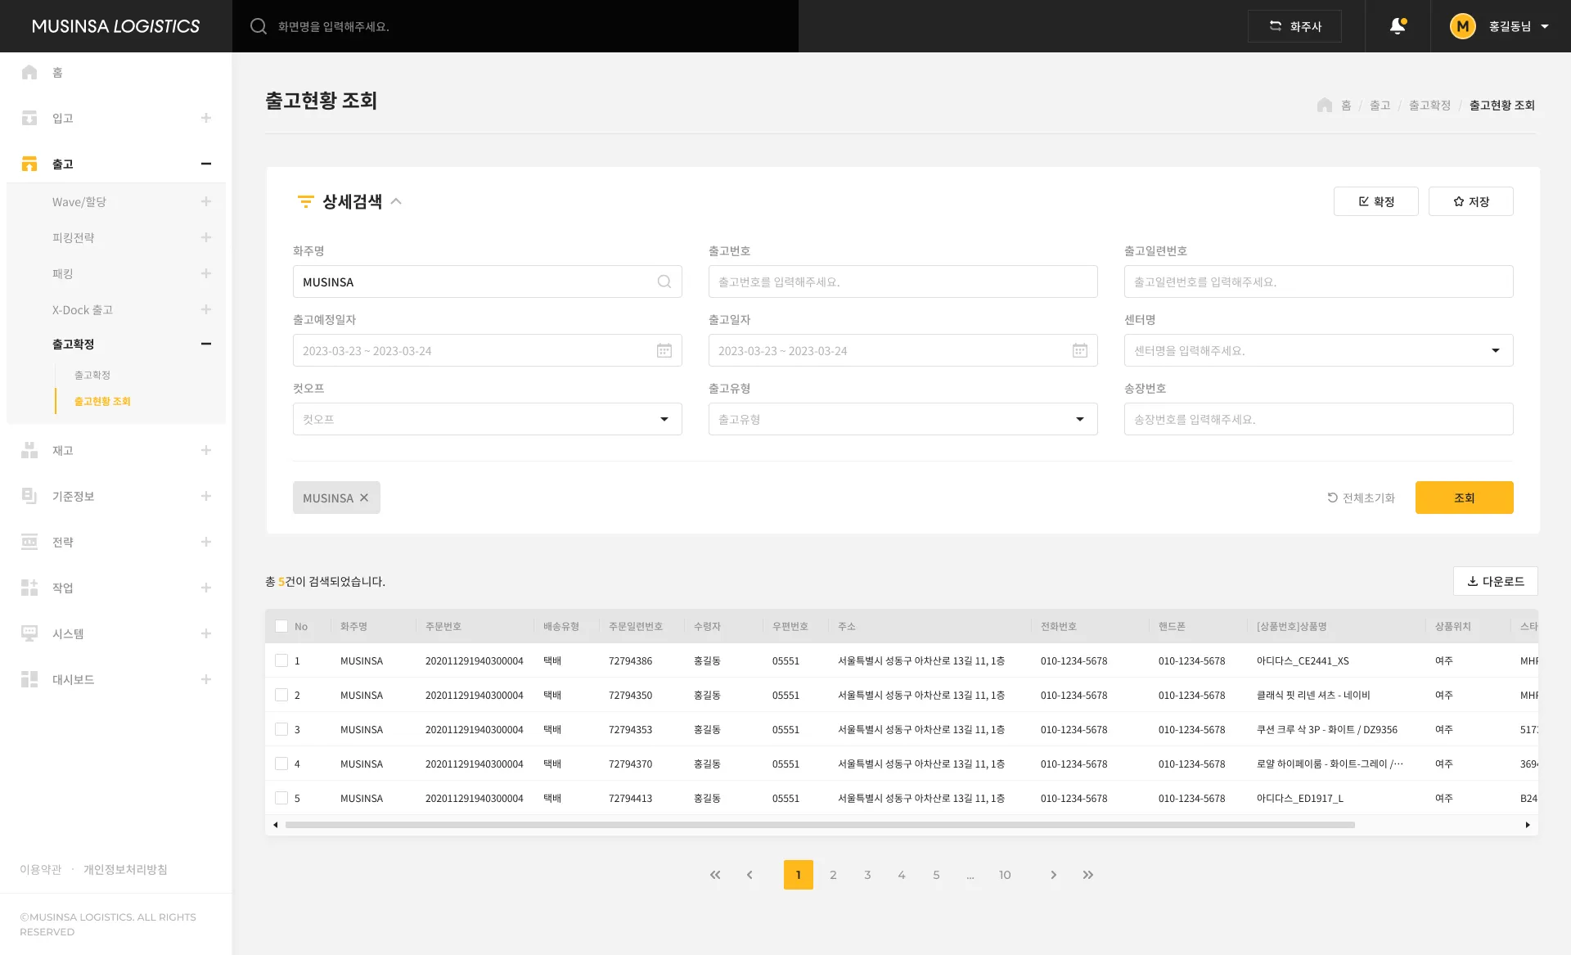This screenshot has height=955, width=1571.
Task: Go to last page with double arrow
Action: click(x=1087, y=875)
